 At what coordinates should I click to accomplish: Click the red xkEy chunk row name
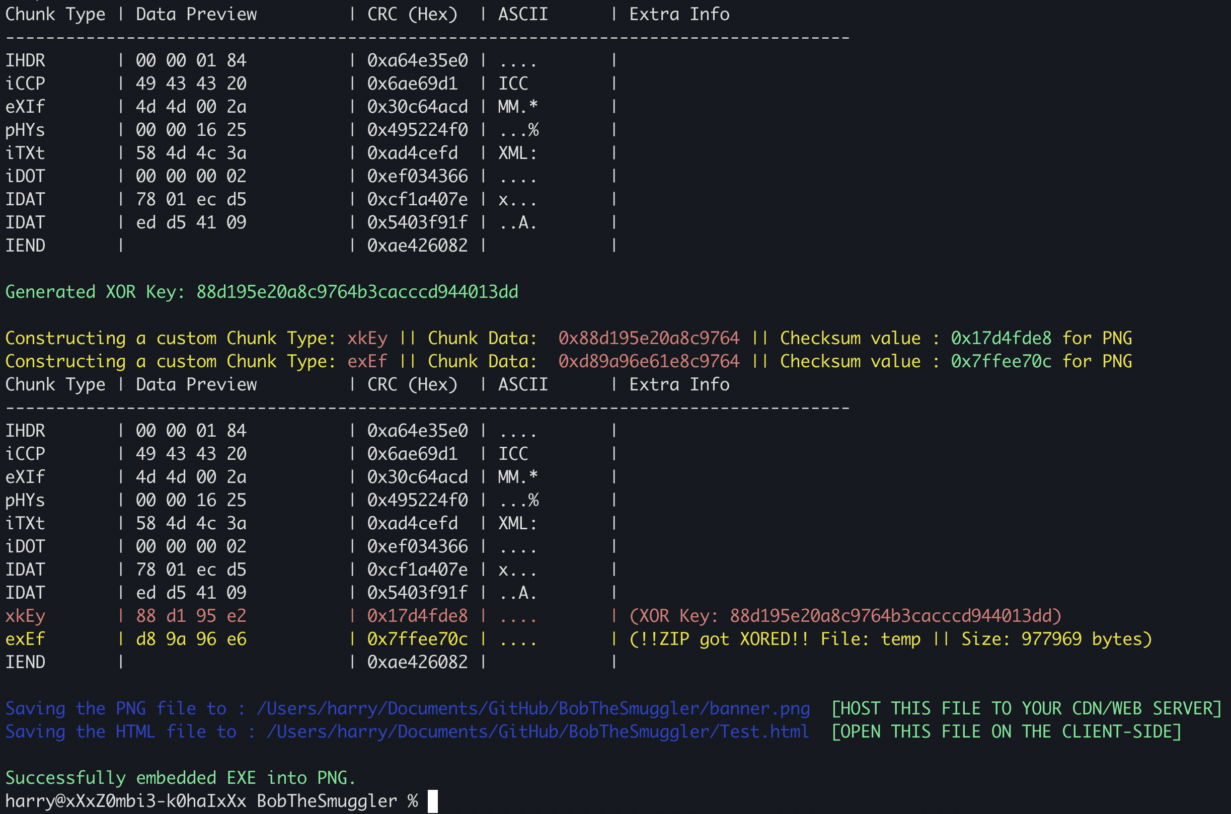click(25, 616)
